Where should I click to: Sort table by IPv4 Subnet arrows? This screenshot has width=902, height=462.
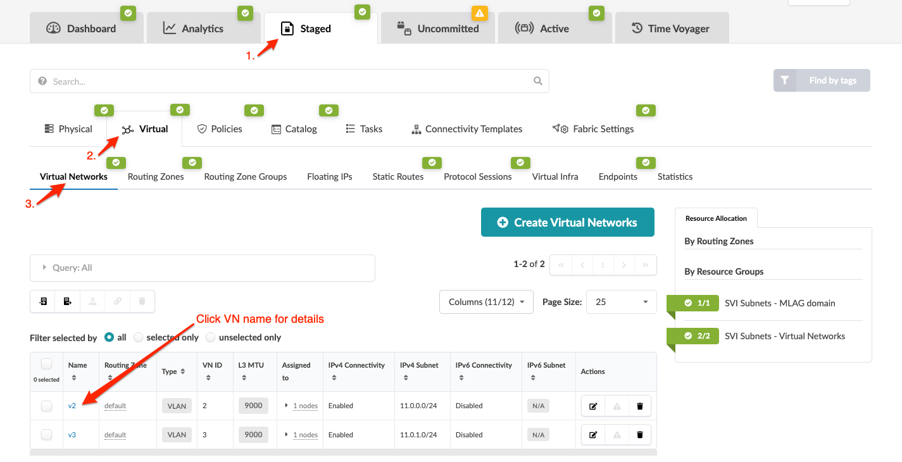point(405,378)
